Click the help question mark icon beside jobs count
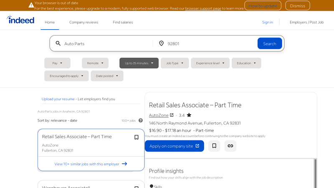Image resolution: width=334 pixels, height=188 pixels. (141, 120)
